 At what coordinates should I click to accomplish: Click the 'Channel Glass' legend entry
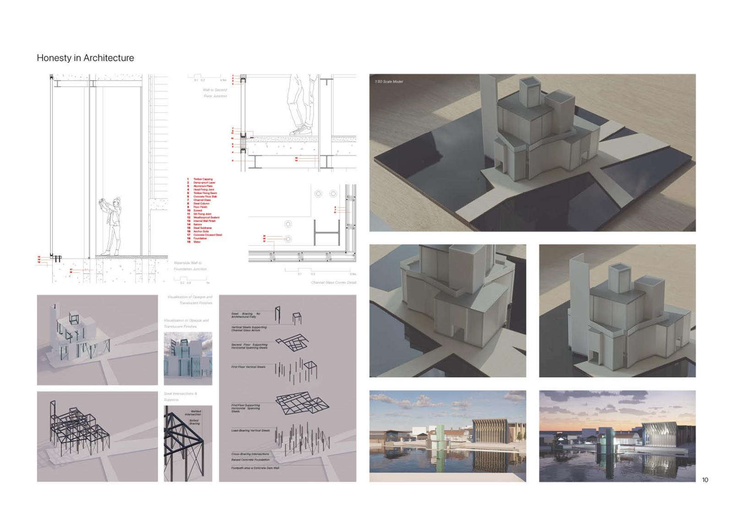coord(202,200)
